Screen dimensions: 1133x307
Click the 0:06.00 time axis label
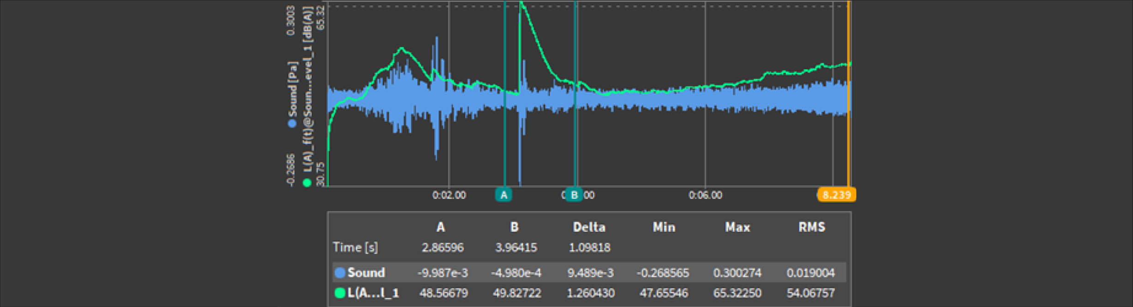pos(705,195)
